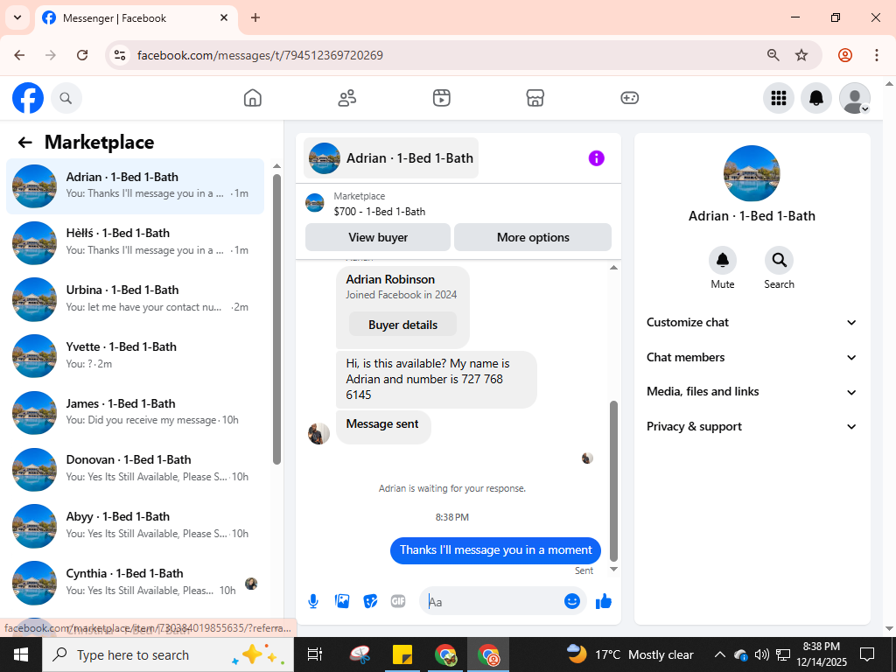Image resolution: width=896 pixels, height=672 pixels.
Task: Click the purple conversation info icon
Action: 596,158
